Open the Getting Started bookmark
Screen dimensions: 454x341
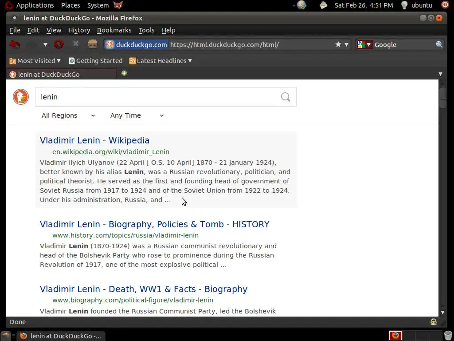coord(96,61)
